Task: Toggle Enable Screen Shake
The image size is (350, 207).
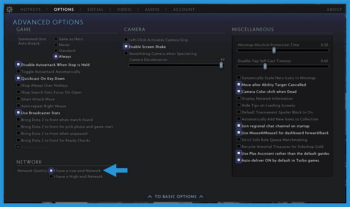Action: 126,46
